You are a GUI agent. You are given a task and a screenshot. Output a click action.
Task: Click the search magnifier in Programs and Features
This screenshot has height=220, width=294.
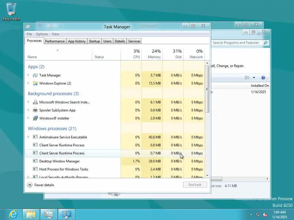click(265, 43)
